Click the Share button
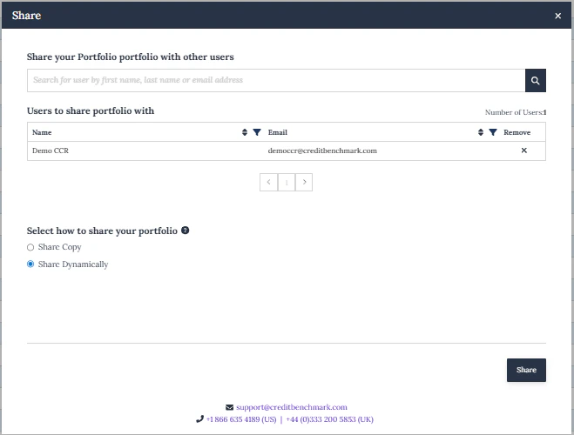This screenshot has height=435, width=574. coord(526,370)
